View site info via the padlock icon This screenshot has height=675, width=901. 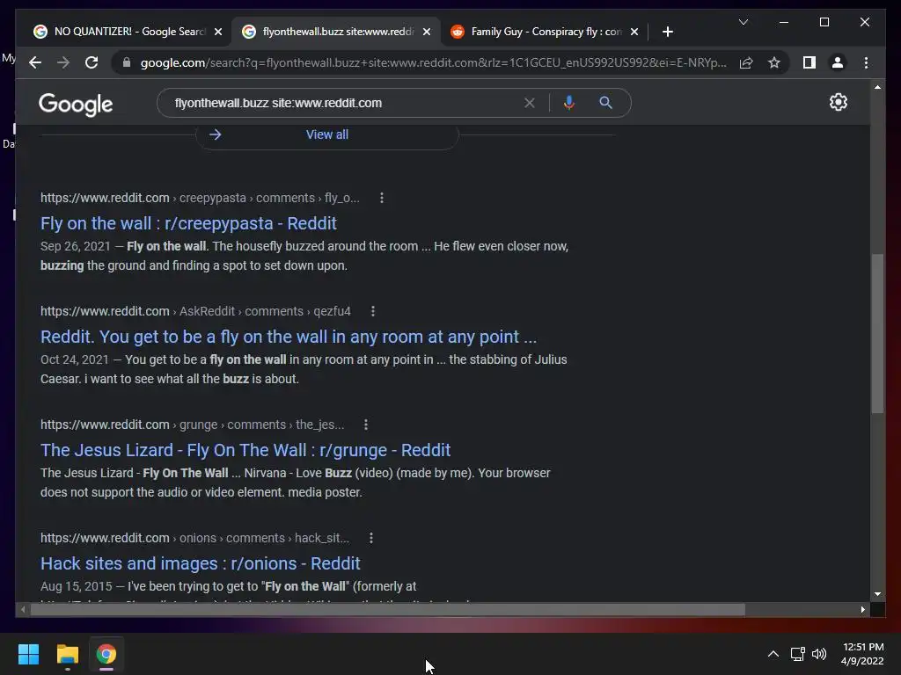coord(127,62)
